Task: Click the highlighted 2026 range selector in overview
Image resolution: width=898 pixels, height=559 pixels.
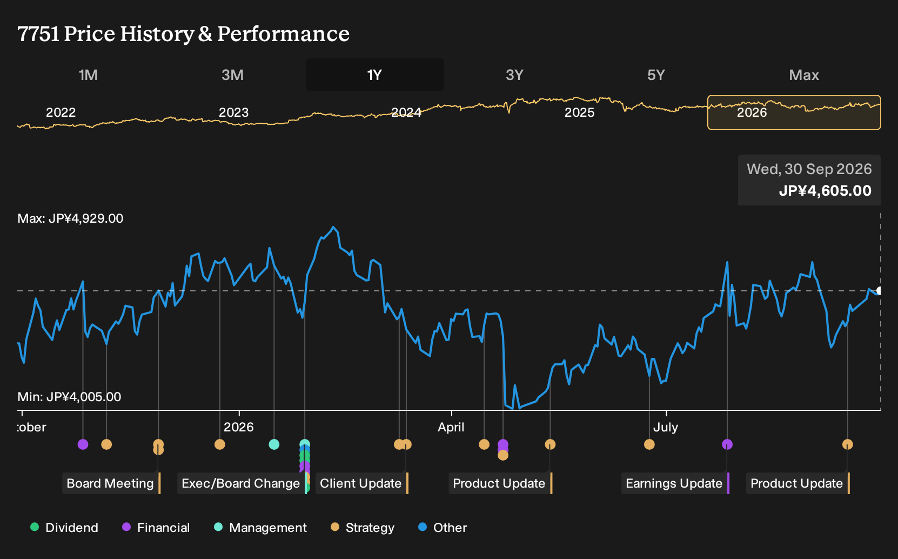Action: click(794, 112)
